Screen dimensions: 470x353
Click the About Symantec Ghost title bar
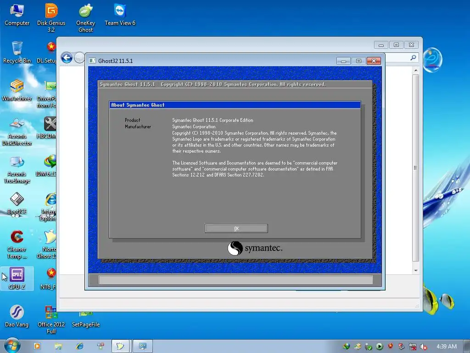(235, 105)
